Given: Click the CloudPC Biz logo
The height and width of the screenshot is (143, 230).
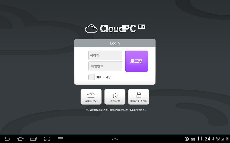Looking at the screenshot, I should click(x=115, y=28).
